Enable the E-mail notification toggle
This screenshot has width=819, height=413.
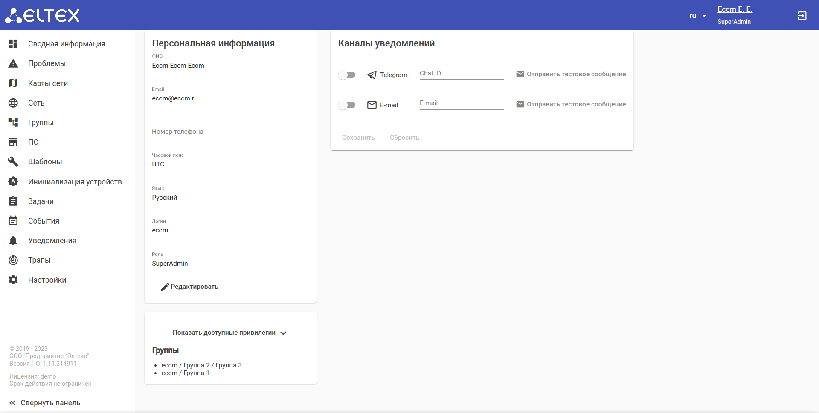(x=347, y=105)
